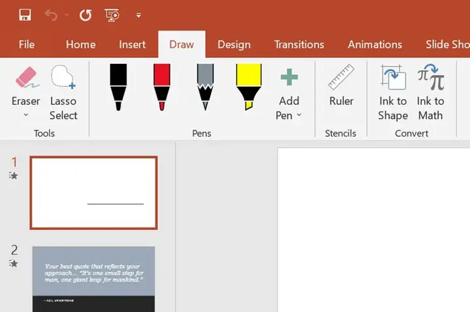Open the Transitions tab

click(299, 44)
